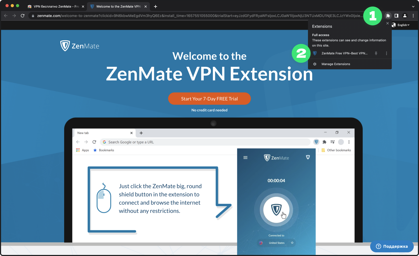Click Other bookmarks folder in illustration
Viewport: 419px width, 256px height.
pos(336,150)
